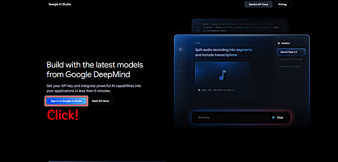Image resolution: width=338 pixels, height=162 pixels.
Task: Go to the Pricing page
Action: 282,4
